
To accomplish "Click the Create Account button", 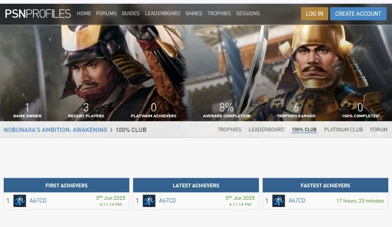I will pyautogui.click(x=358, y=14).
